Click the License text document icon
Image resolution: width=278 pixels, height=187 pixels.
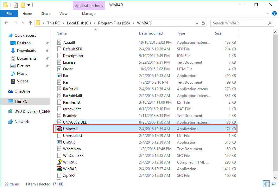tap(59, 62)
